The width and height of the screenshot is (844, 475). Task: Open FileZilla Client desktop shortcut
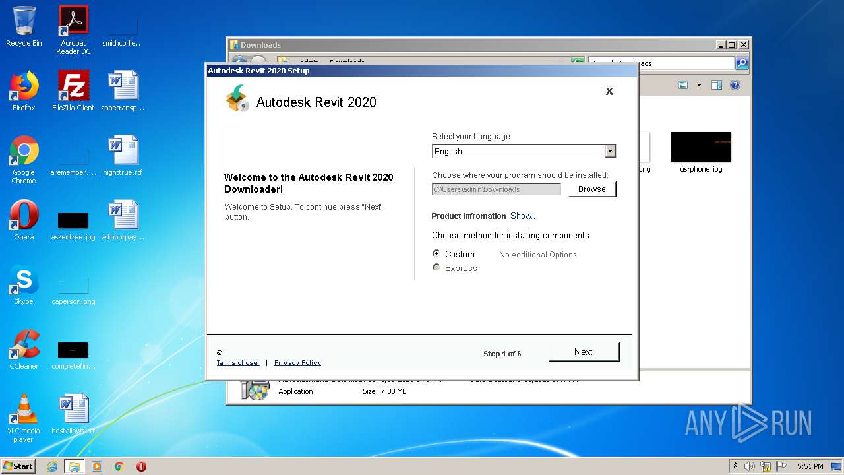pyautogui.click(x=73, y=91)
